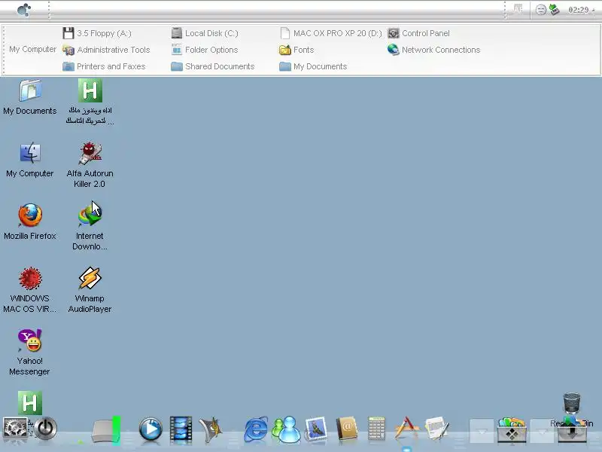The height and width of the screenshot is (452, 602).
Task: Open the Mail stamp dock icon
Action: click(316, 429)
